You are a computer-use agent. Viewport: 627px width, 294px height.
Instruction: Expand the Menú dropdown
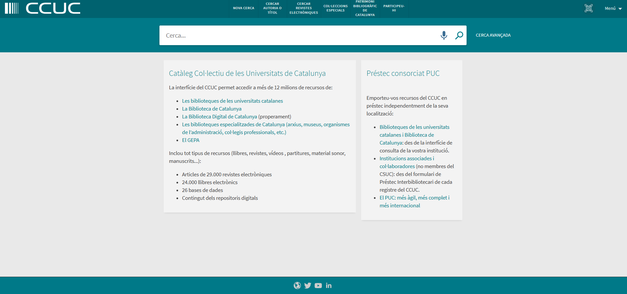pos(613,9)
